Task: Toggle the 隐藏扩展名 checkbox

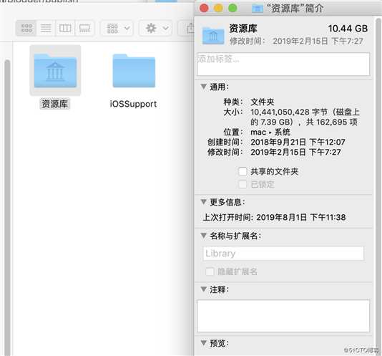Action: [210, 271]
